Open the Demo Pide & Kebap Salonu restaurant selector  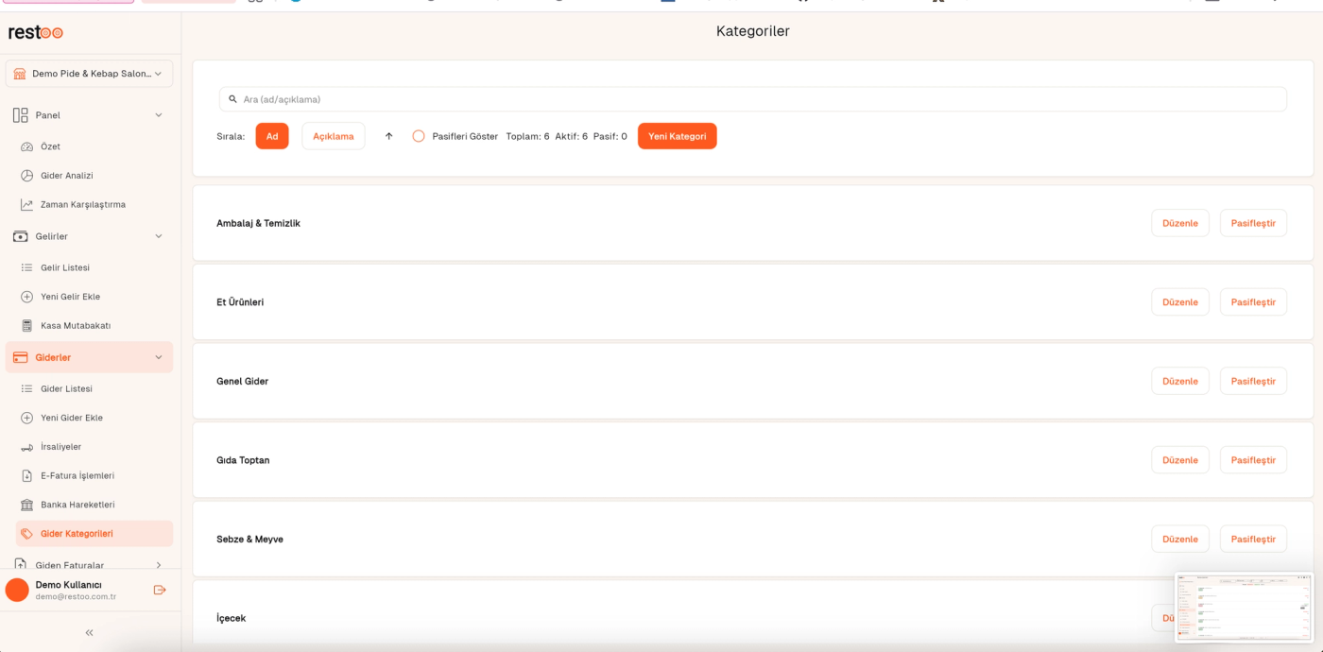(x=89, y=74)
